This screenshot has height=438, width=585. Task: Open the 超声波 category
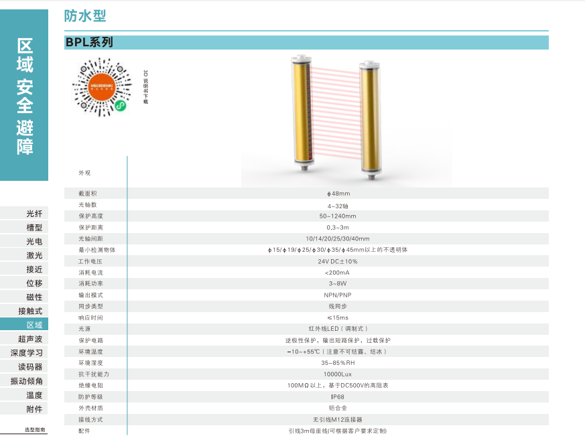(30, 340)
